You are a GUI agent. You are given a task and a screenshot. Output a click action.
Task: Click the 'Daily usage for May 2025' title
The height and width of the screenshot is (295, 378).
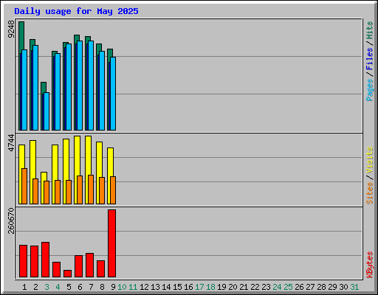point(76,11)
